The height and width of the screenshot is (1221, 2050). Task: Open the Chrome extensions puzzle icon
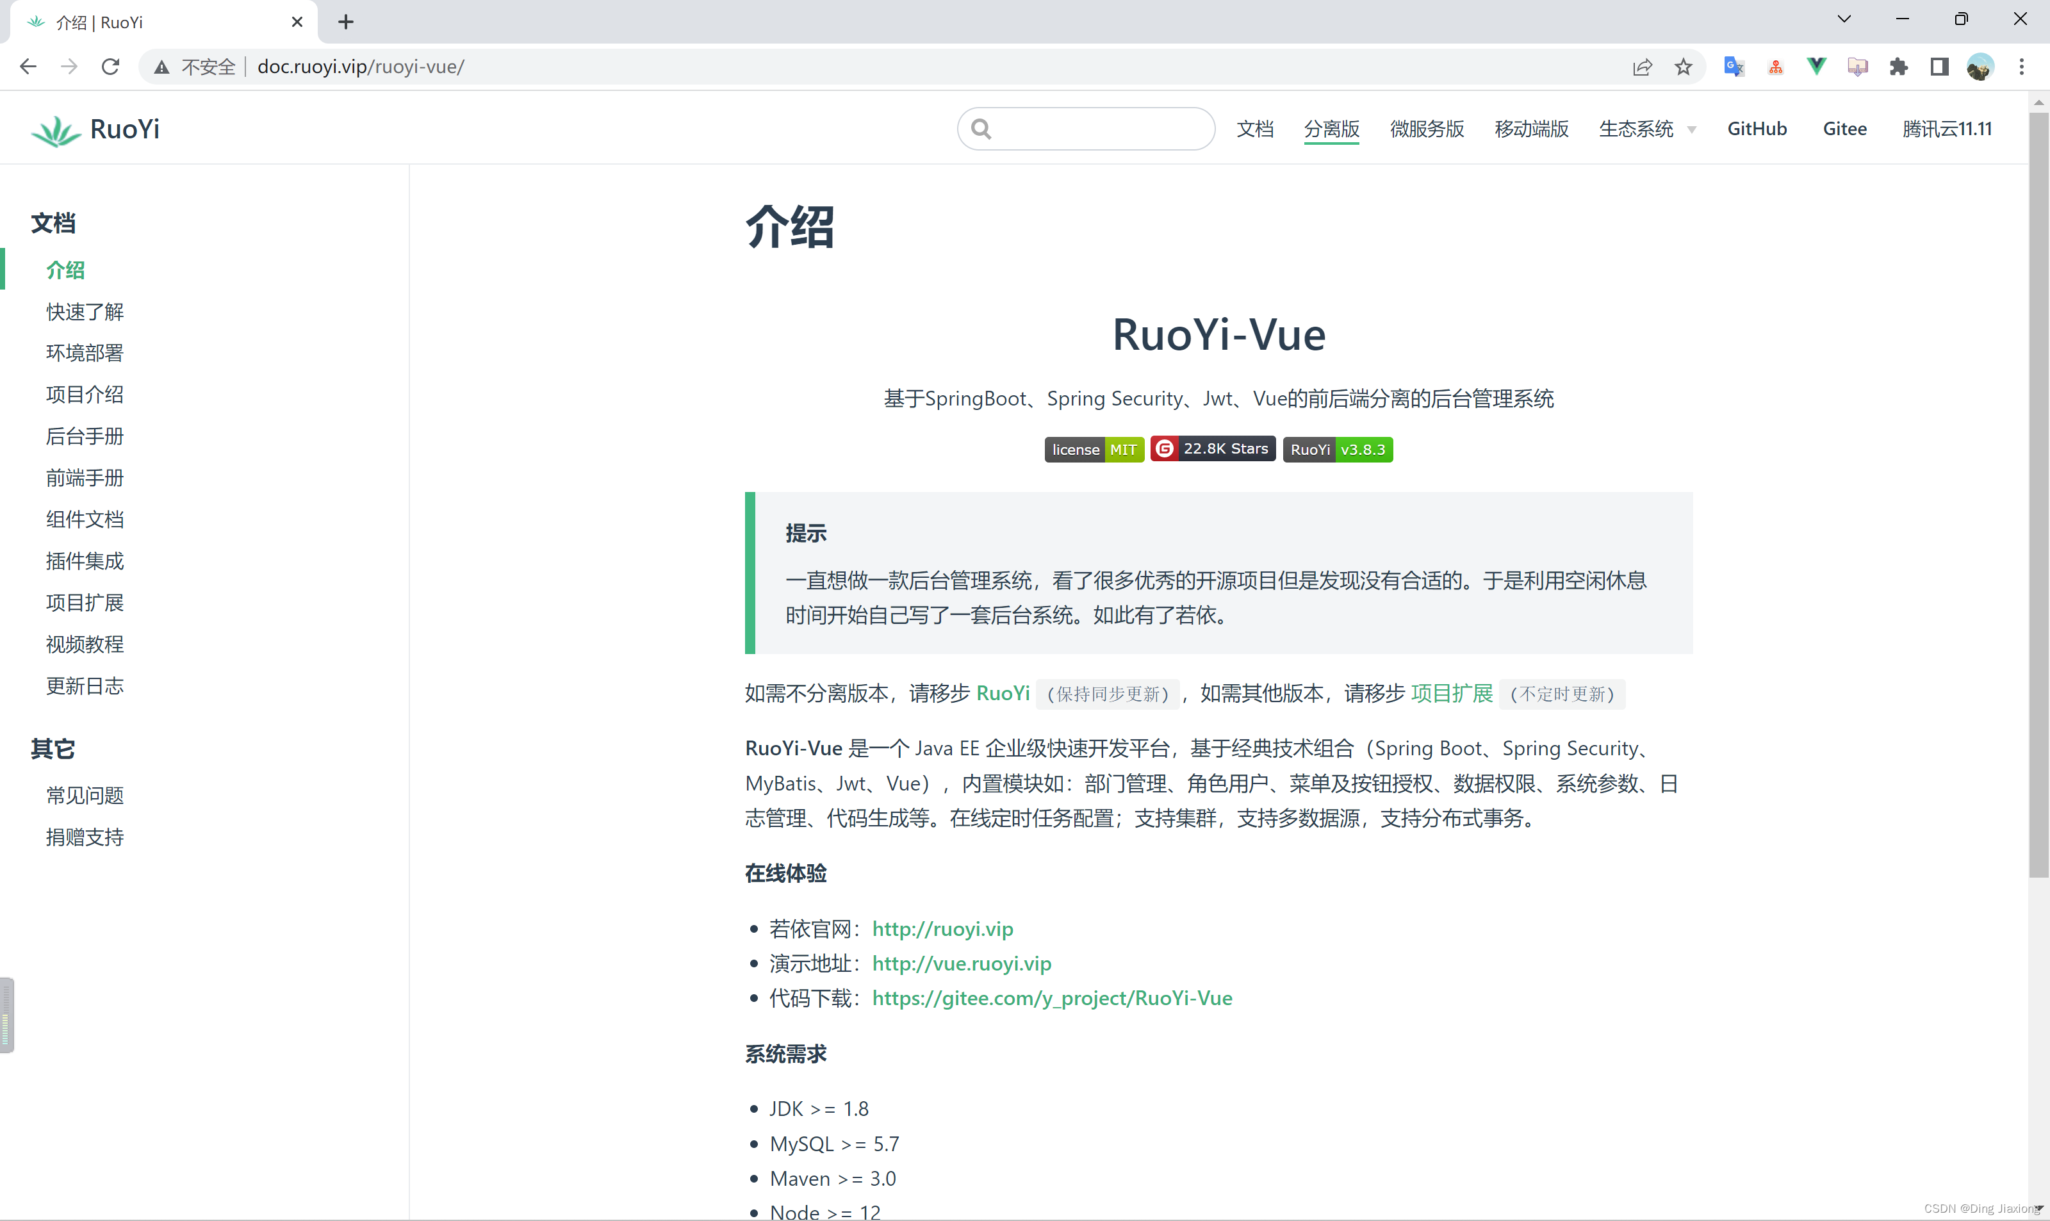[1898, 67]
